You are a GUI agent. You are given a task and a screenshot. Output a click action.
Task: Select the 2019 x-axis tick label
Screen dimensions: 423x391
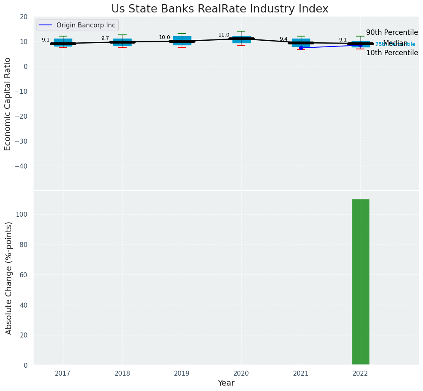(182, 374)
